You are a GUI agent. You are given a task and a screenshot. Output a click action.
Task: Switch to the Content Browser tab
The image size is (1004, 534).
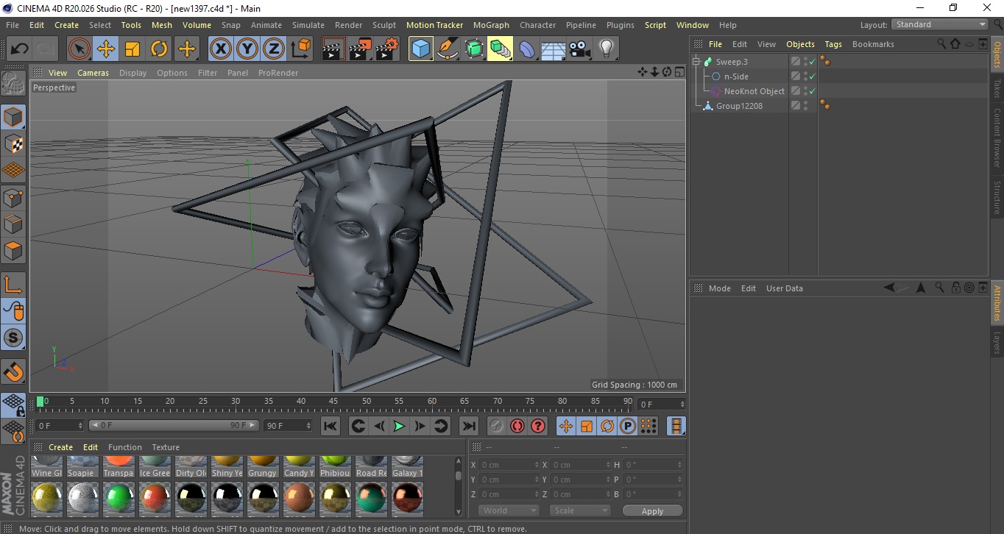[x=997, y=138]
